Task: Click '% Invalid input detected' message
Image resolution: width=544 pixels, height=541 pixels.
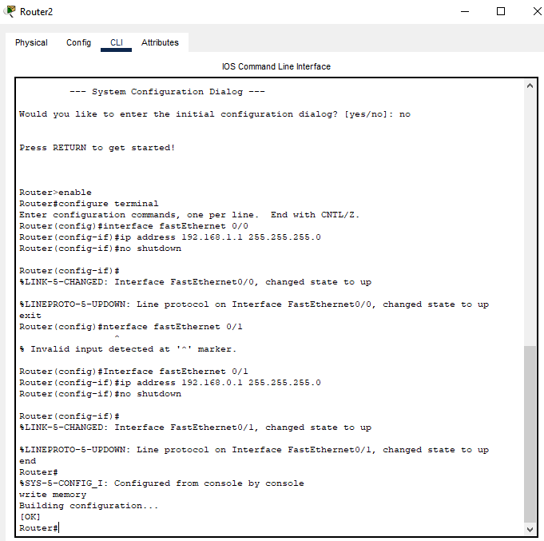Action: pyautogui.click(x=128, y=349)
